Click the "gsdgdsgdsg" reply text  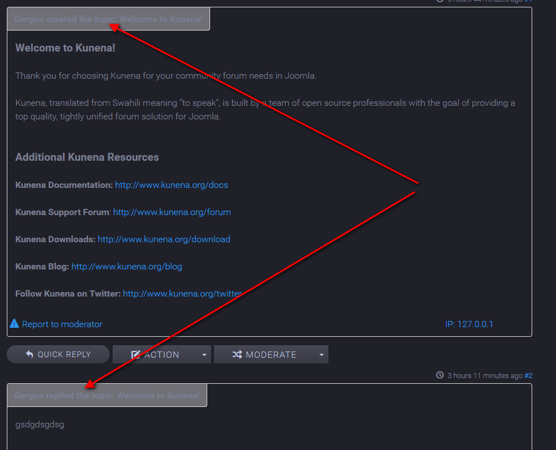tap(40, 425)
